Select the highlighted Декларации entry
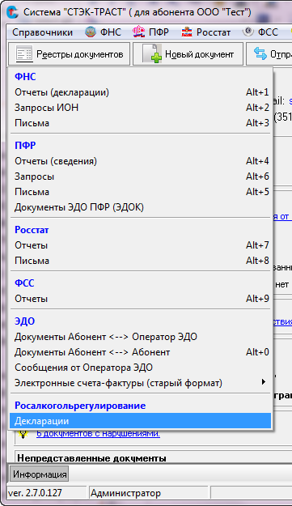Screen dimensions: 292x506 click(x=141, y=421)
